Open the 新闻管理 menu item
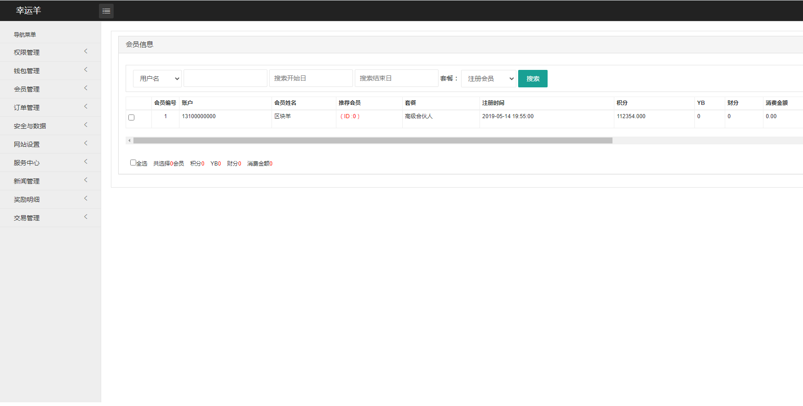The width and height of the screenshot is (803, 406). tap(27, 181)
